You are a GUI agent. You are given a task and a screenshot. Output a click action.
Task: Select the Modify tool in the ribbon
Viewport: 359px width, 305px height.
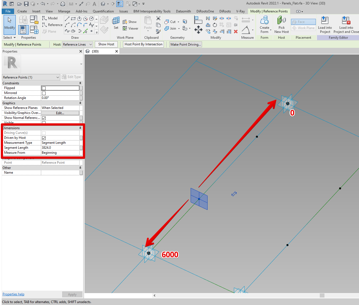[x=10, y=24]
